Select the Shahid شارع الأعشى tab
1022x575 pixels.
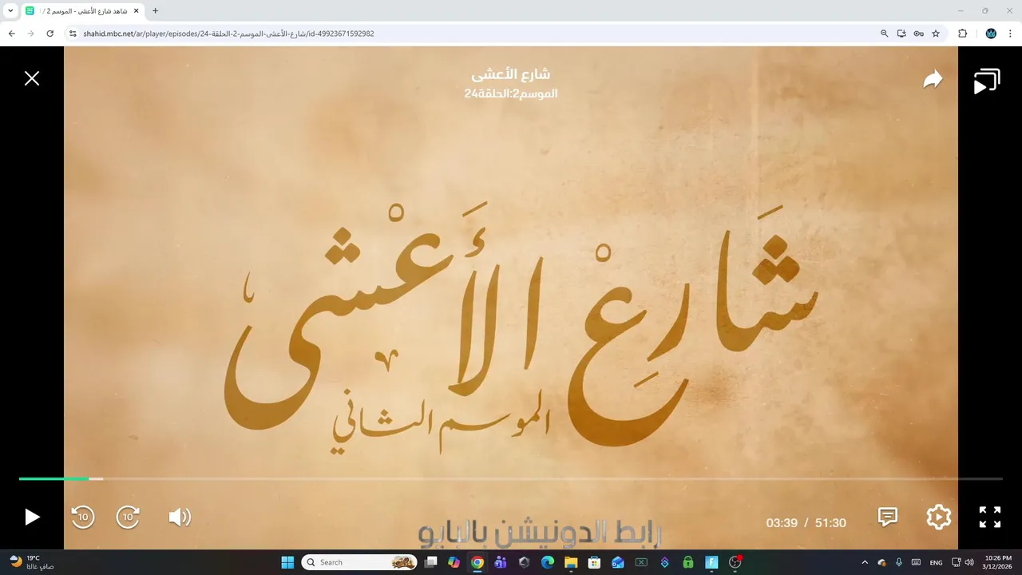82,11
